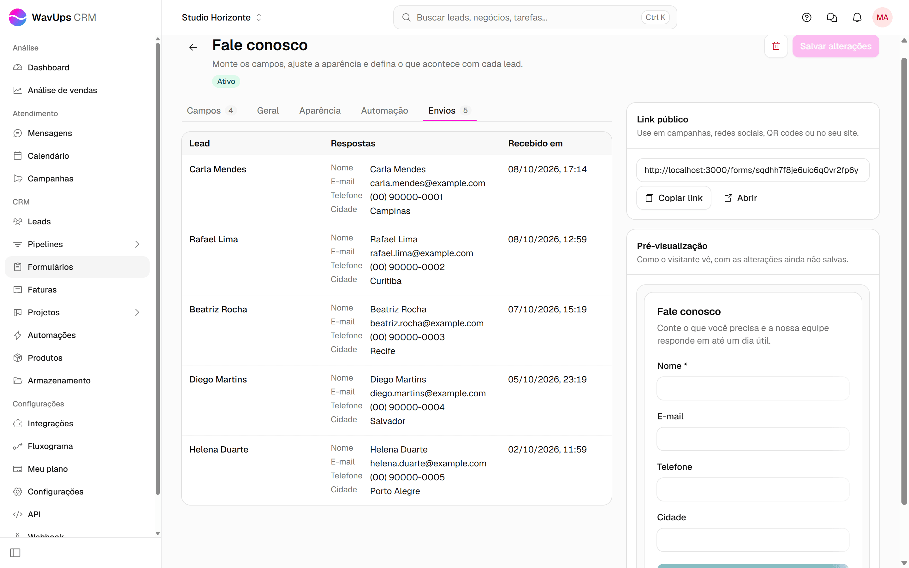Image resolution: width=909 pixels, height=568 pixels.
Task: Click the main page vertical scrollbar
Action: [x=904, y=281]
